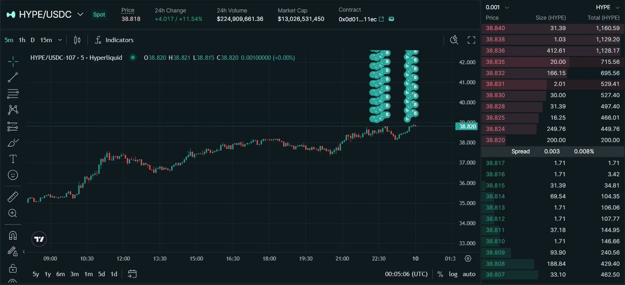Click the current price label 38.820 on axis

coord(466,126)
